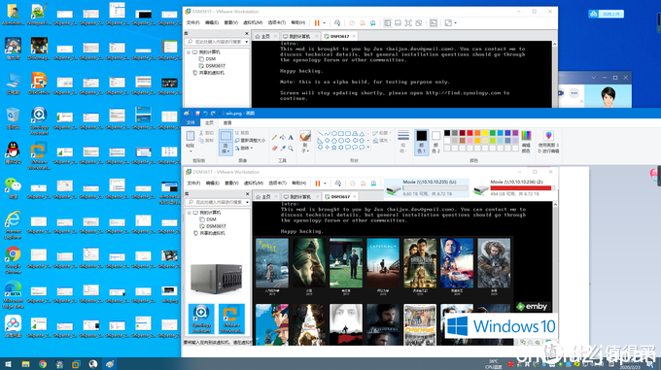Open the 文件 tab in Paint
The image size is (661, 370).
(x=191, y=122)
